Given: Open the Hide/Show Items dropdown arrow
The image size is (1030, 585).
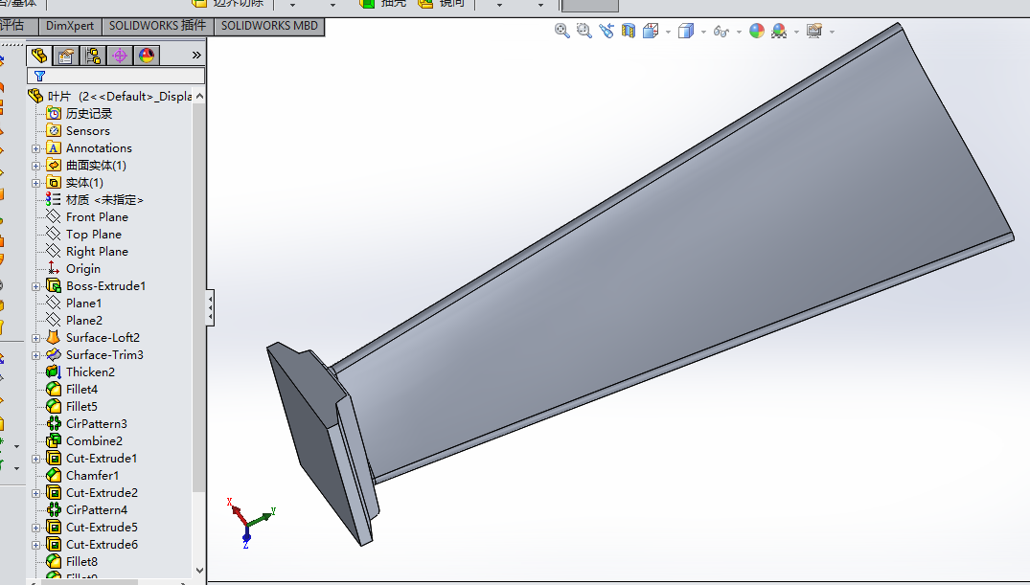Looking at the screenshot, I should 739,32.
